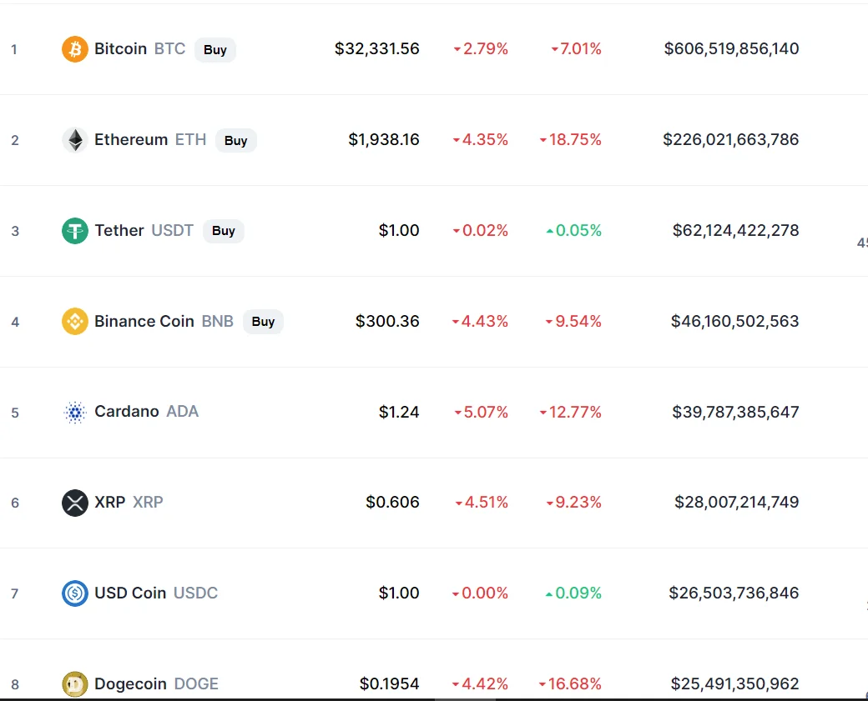
Task: Click the Dogecoin Shiba logo icon
Action: point(75,684)
